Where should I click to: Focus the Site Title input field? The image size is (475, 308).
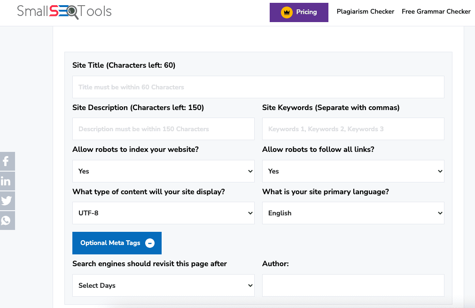(x=258, y=87)
